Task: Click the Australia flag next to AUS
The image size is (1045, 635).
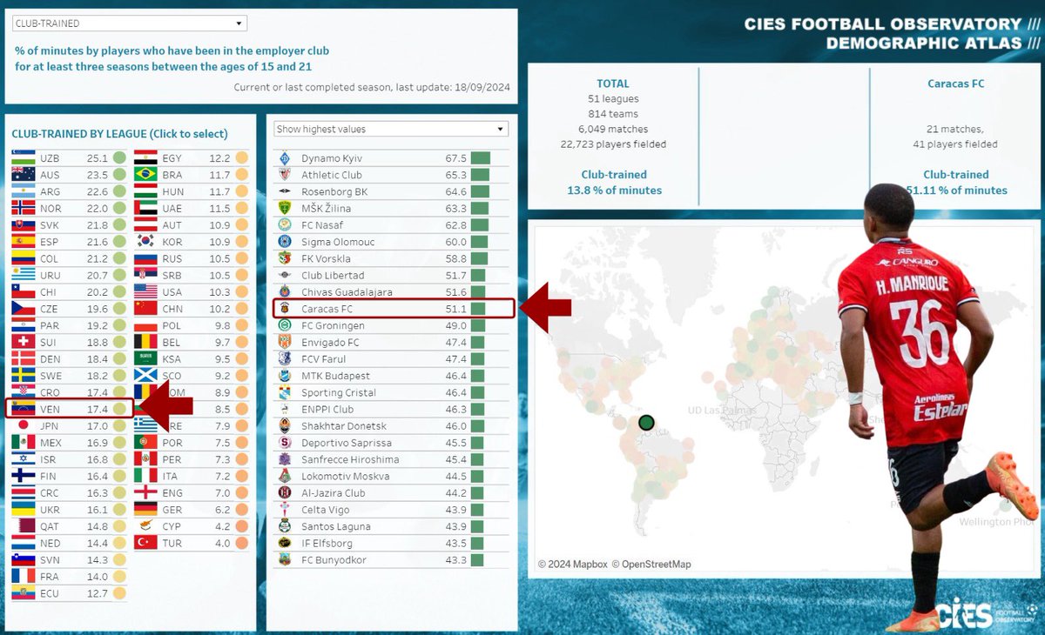Action: 24,175
